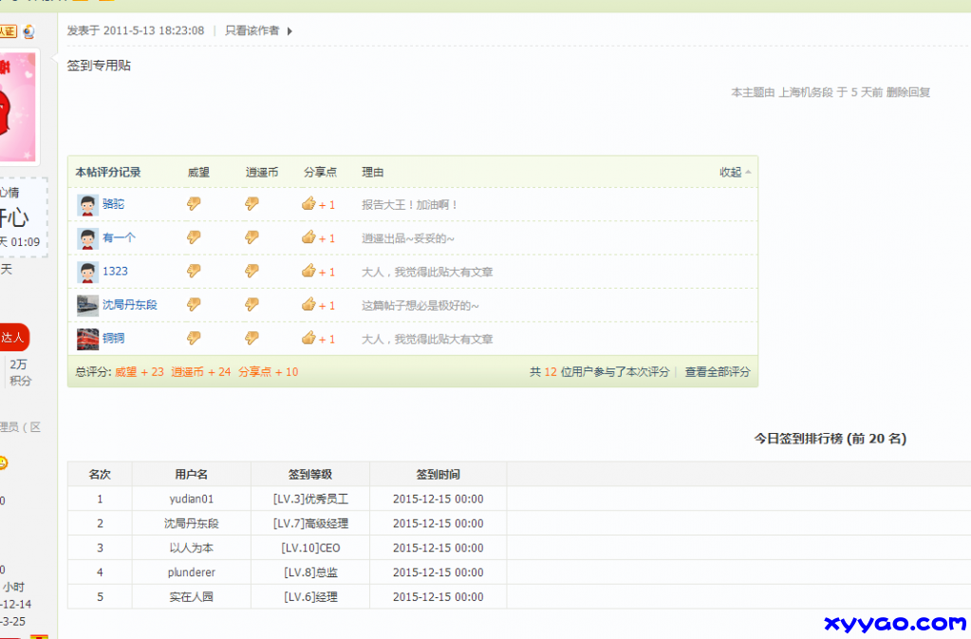This screenshot has width=971, height=639.
Task: Click the 逍遥币 thumbs-down icon in 铜铜's row
Action: pyautogui.click(x=252, y=337)
